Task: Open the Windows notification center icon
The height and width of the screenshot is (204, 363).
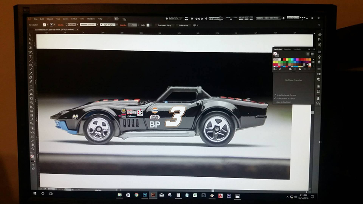Action: [312, 197]
